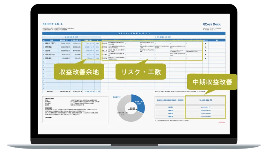The image size is (268, 153).
Task: Select the 10,807,989 円 total cell
Action: point(64,91)
